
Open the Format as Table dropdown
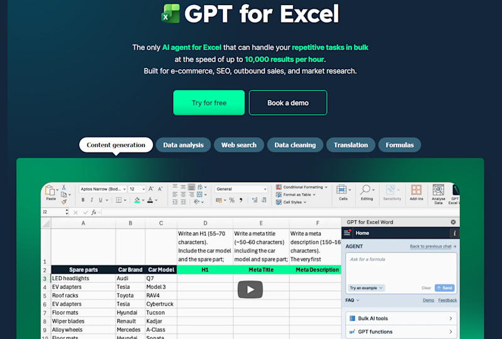pyautogui.click(x=296, y=195)
